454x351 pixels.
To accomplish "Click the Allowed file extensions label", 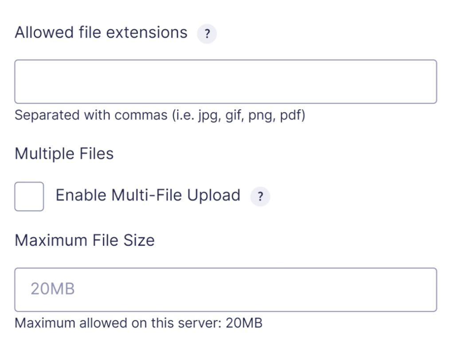I will click(x=101, y=32).
